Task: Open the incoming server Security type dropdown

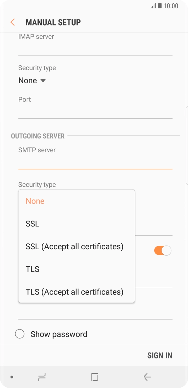Action: coord(32,80)
